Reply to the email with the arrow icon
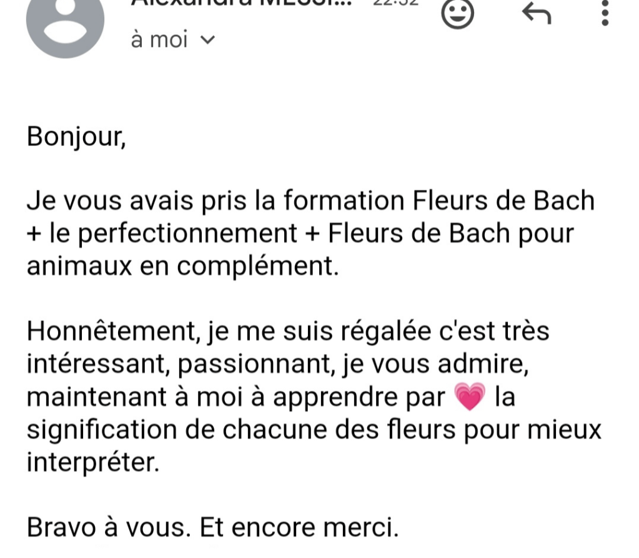This screenshot has height=558, width=639. [536, 12]
